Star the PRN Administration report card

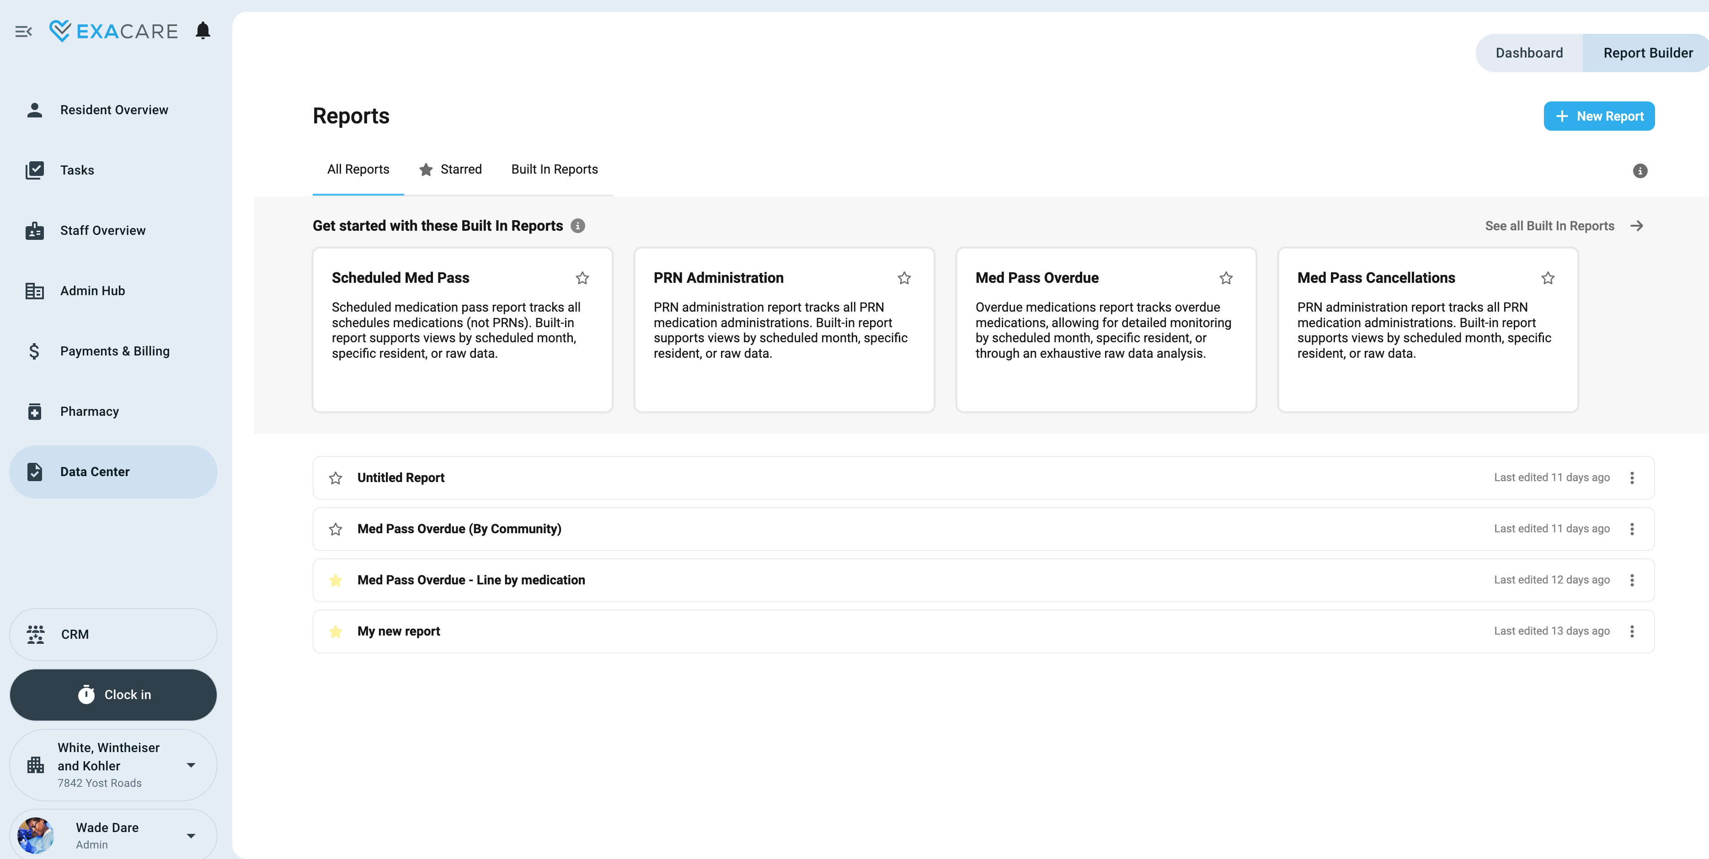(x=904, y=278)
